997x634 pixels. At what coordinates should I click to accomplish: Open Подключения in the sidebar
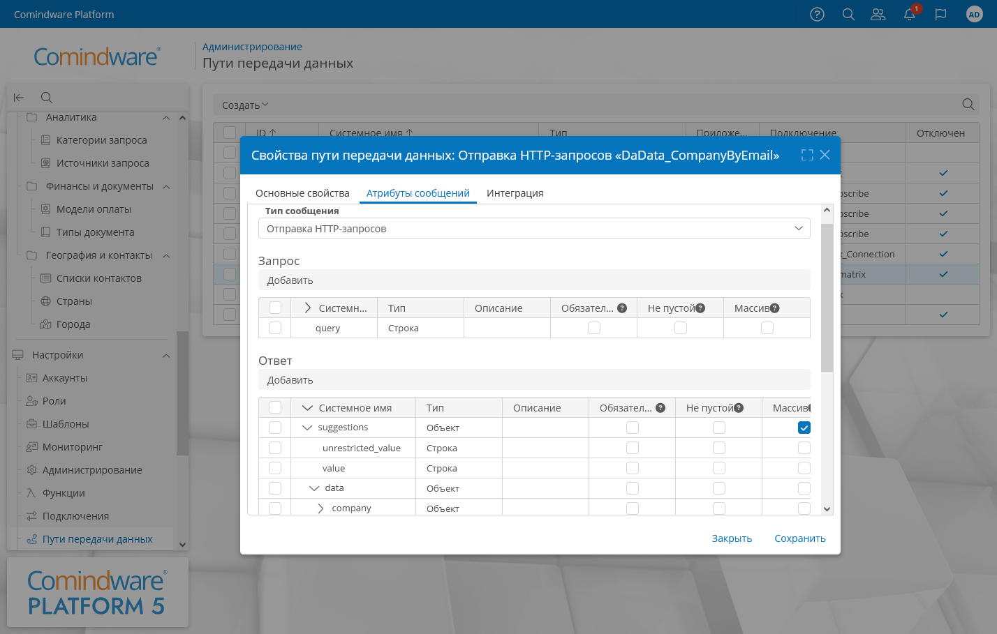[x=75, y=516]
